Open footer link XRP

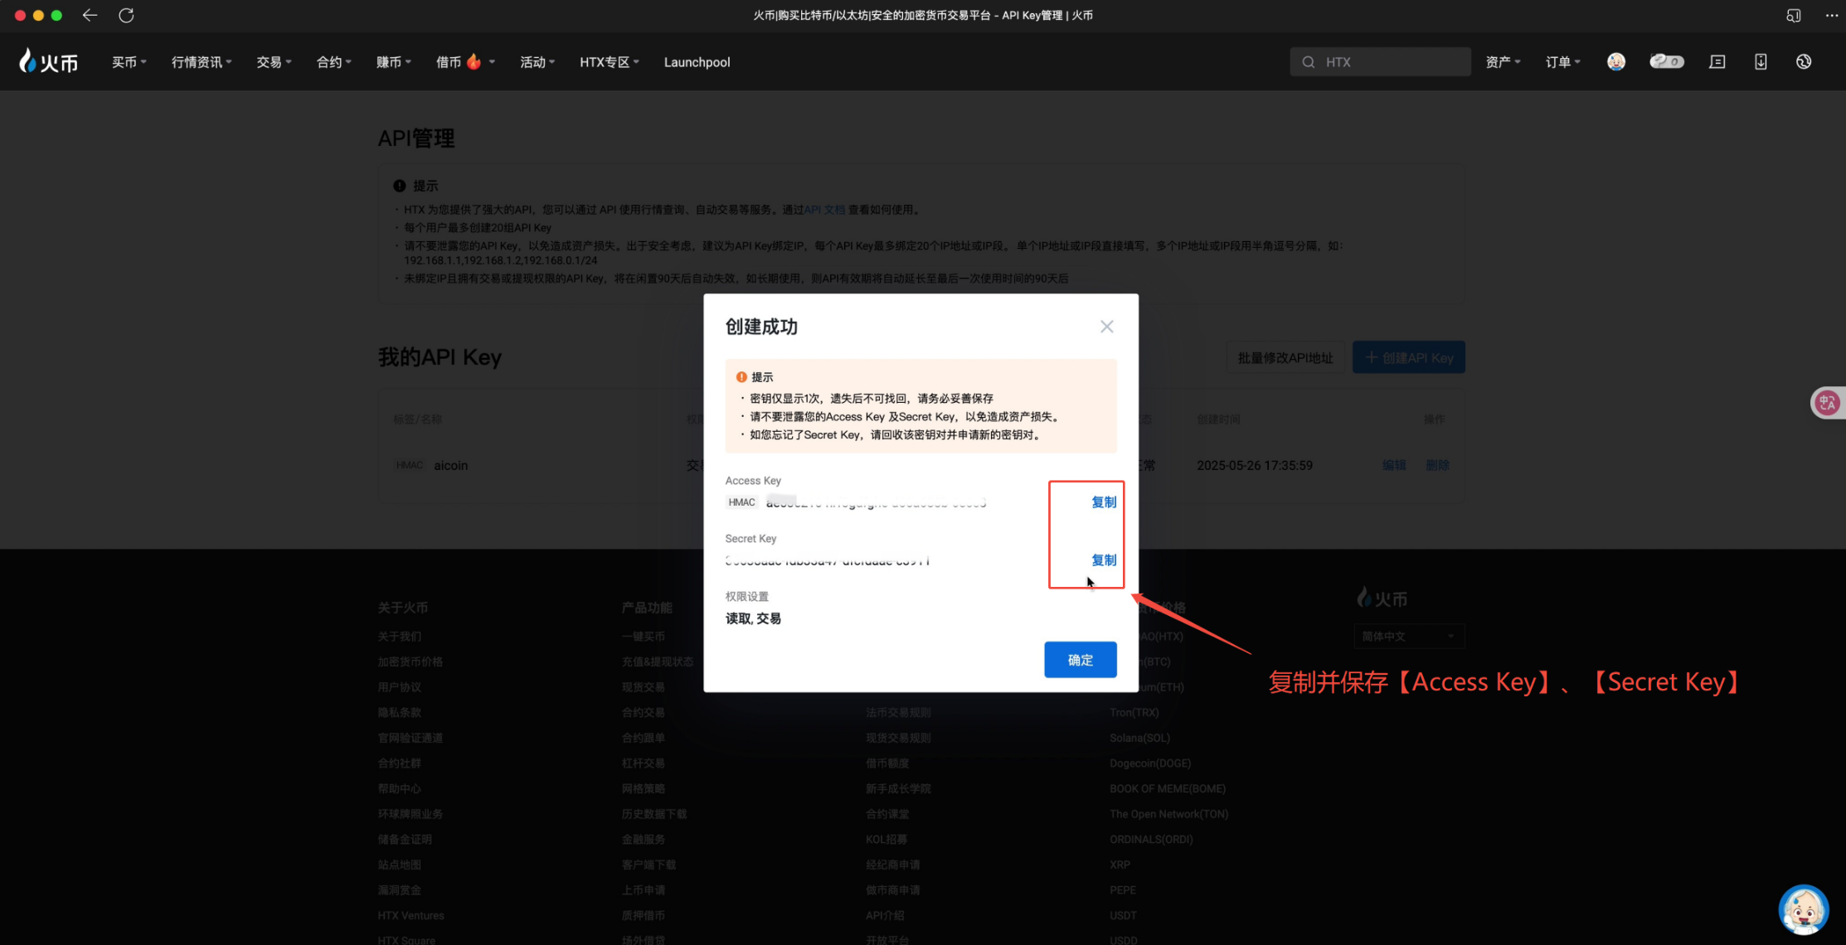click(x=1120, y=865)
